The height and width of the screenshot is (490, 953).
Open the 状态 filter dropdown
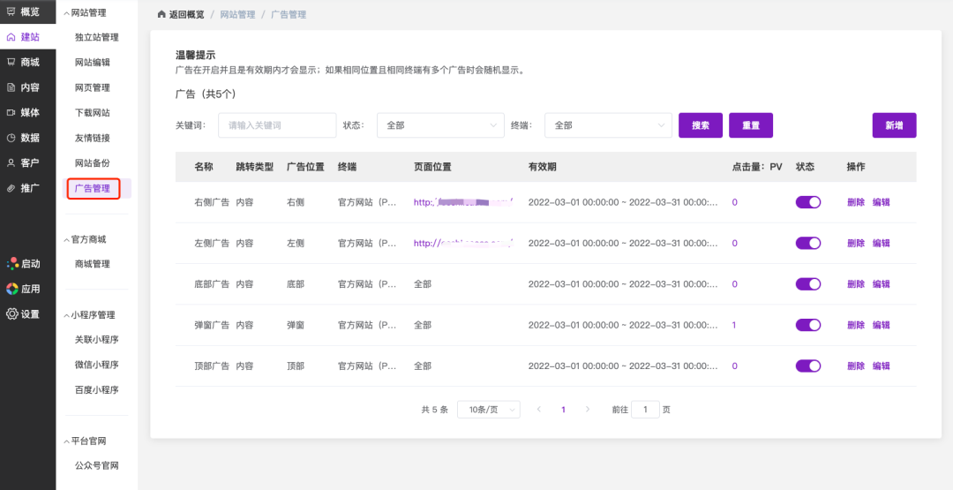point(440,125)
